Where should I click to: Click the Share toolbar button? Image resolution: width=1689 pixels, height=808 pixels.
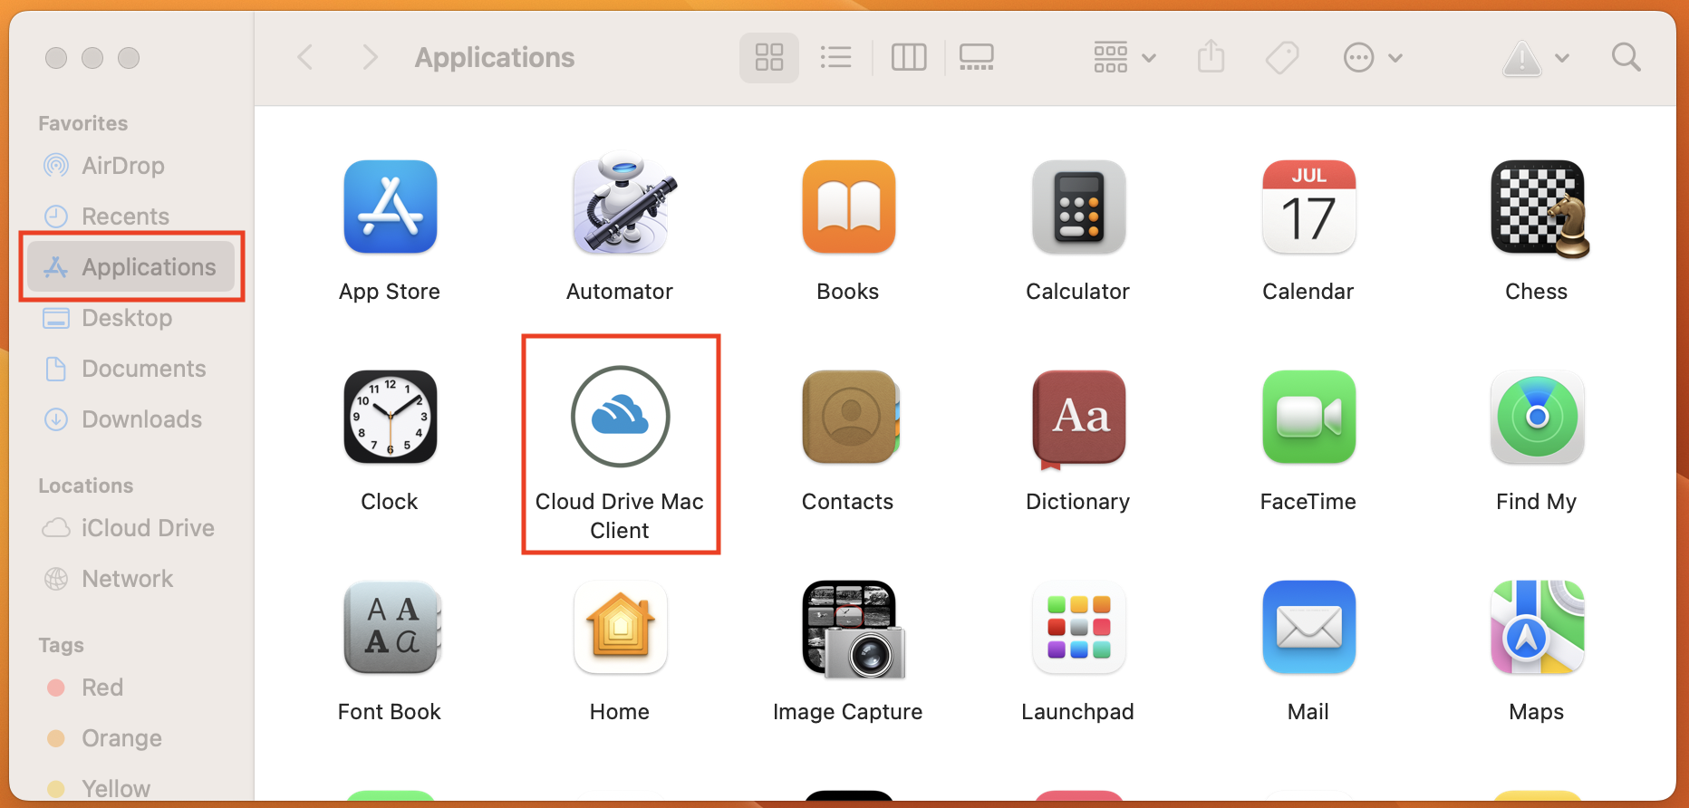1211,56
